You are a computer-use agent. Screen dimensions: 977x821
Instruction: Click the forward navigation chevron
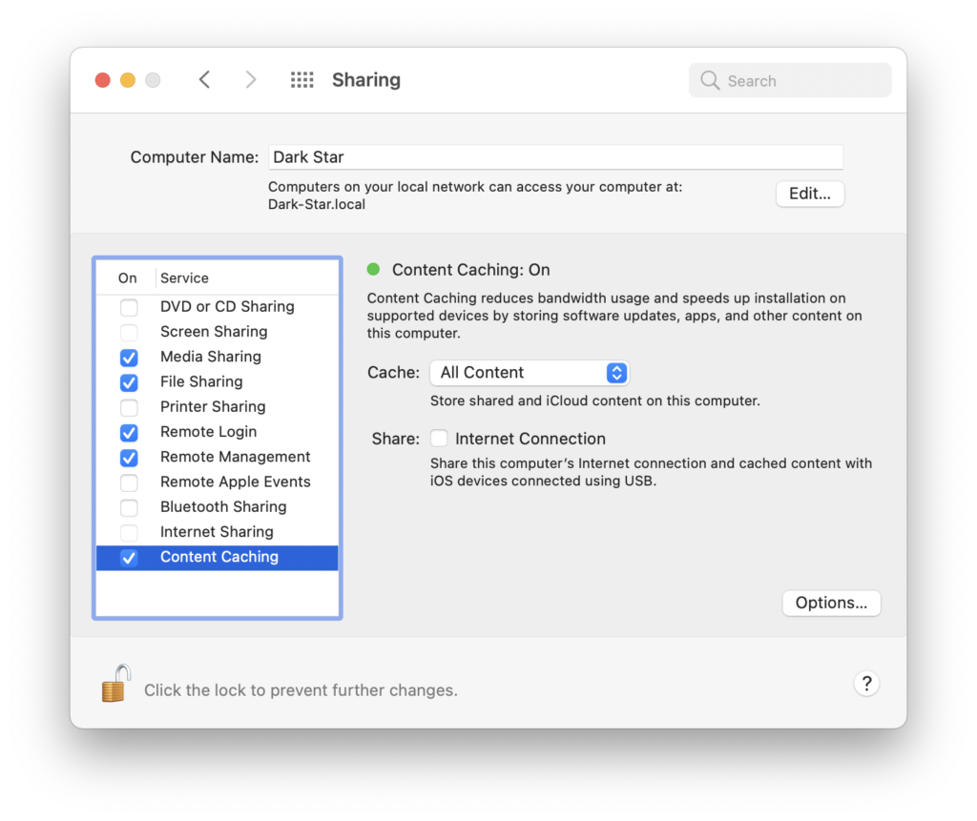tap(251, 80)
